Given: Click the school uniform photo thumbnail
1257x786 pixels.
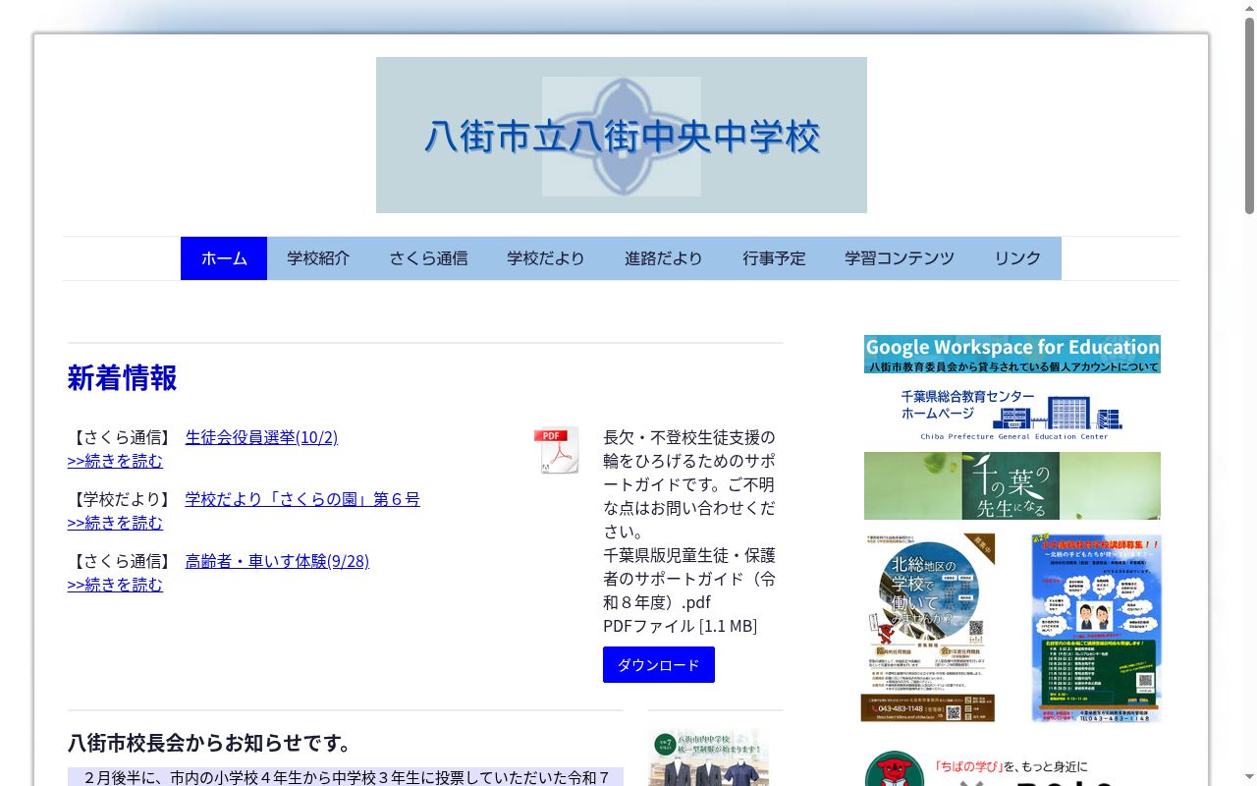Looking at the screenshot, I should pyautogui.click(x=709, y=758).
